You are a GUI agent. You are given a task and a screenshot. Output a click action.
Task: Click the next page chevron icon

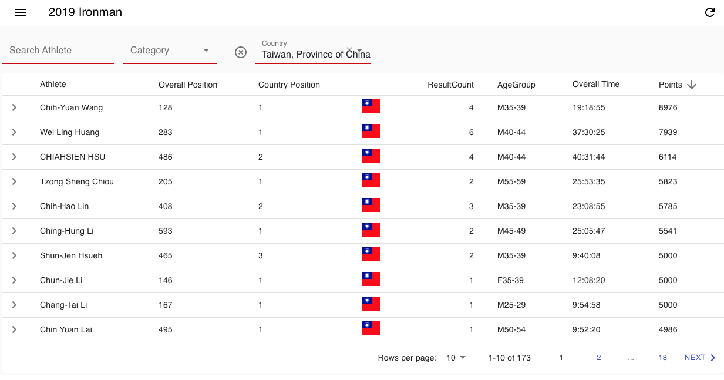pyautogui.click(x=713, y=358)
